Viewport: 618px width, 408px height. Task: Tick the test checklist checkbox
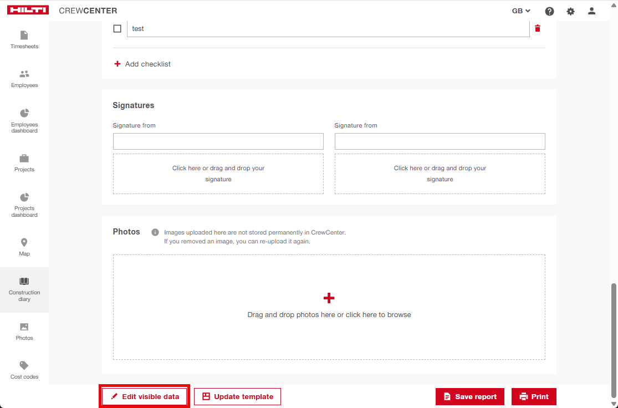117,28
